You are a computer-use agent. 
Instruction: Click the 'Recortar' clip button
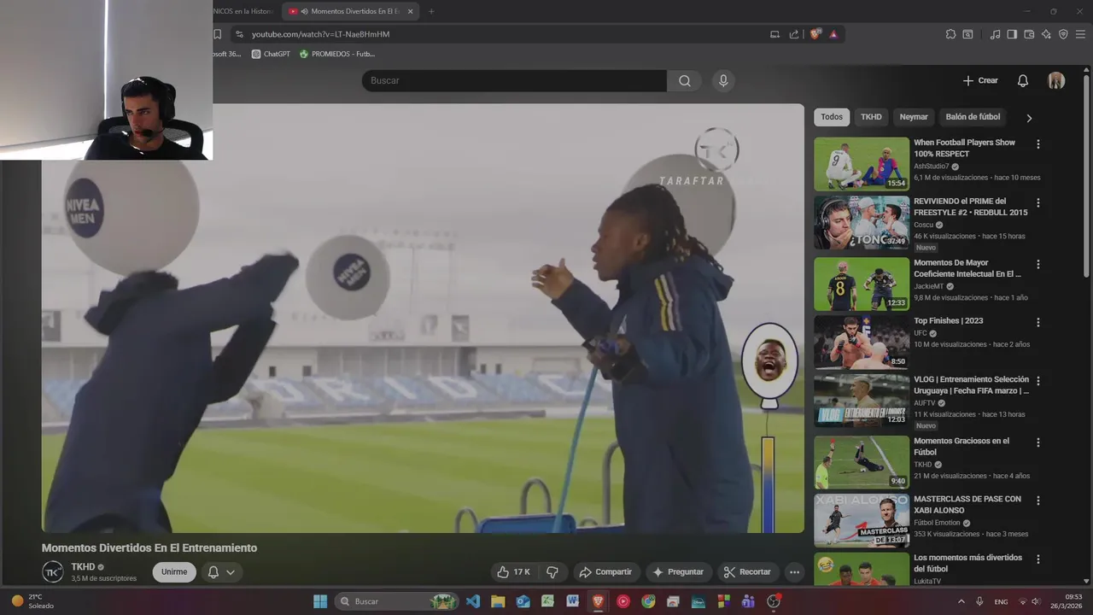(747, 572)
